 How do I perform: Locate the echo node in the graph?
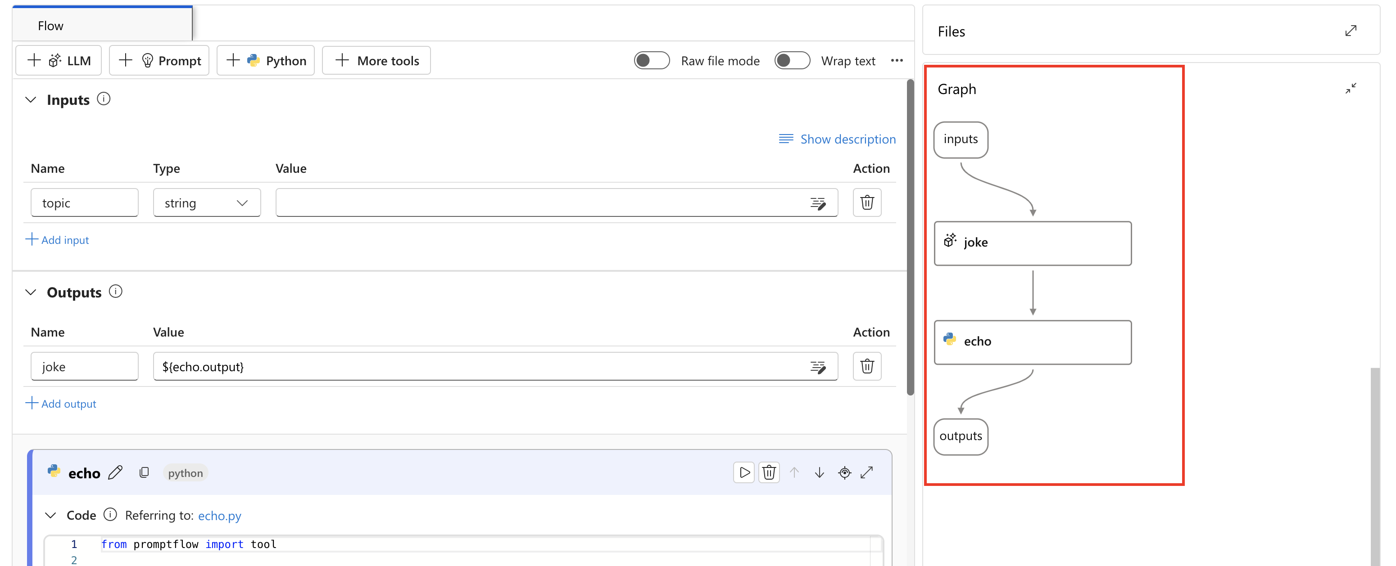tap(845, 472)
